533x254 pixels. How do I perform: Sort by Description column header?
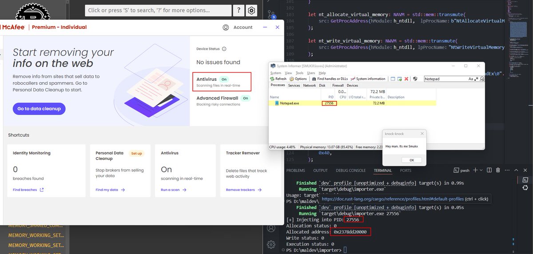point(396,97)
